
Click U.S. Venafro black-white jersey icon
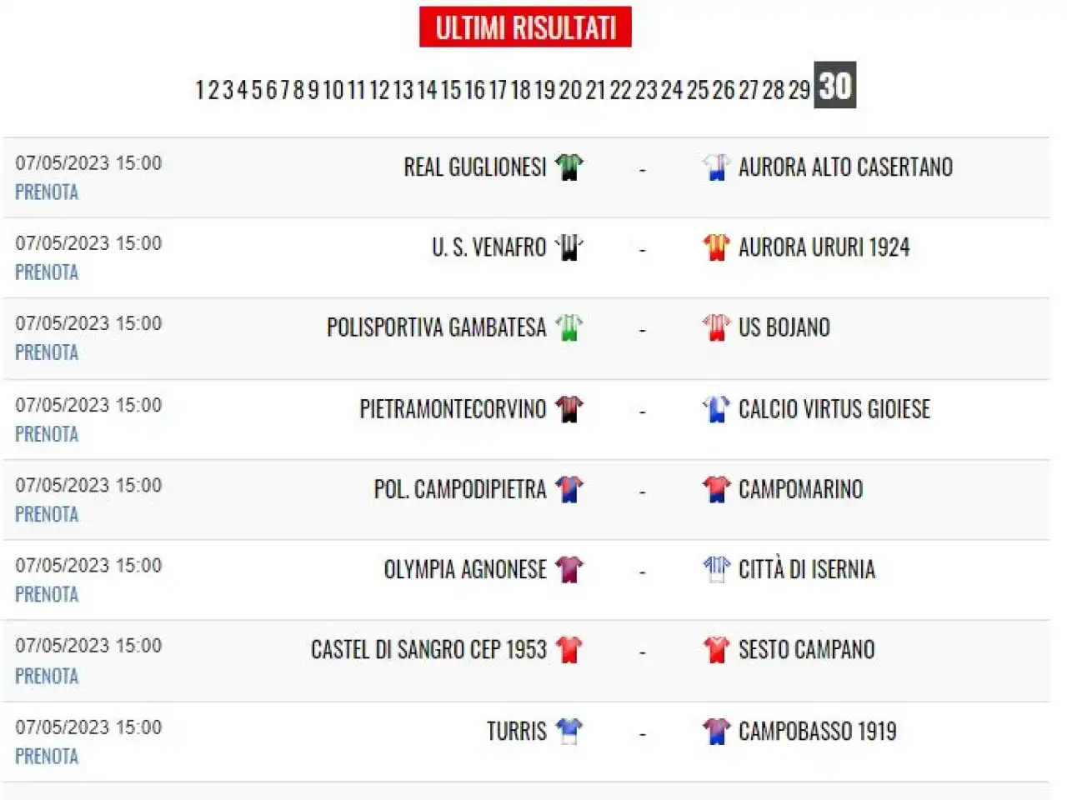569,247
